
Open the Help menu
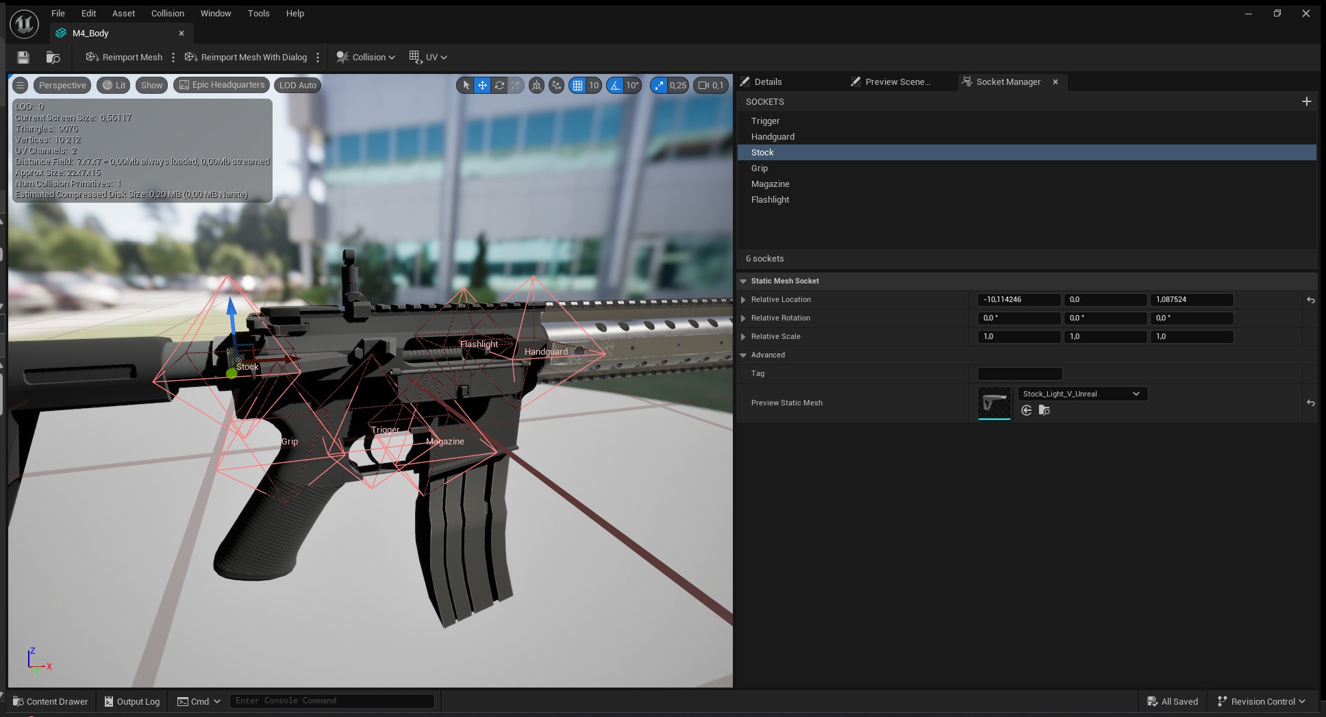[295, 13]
